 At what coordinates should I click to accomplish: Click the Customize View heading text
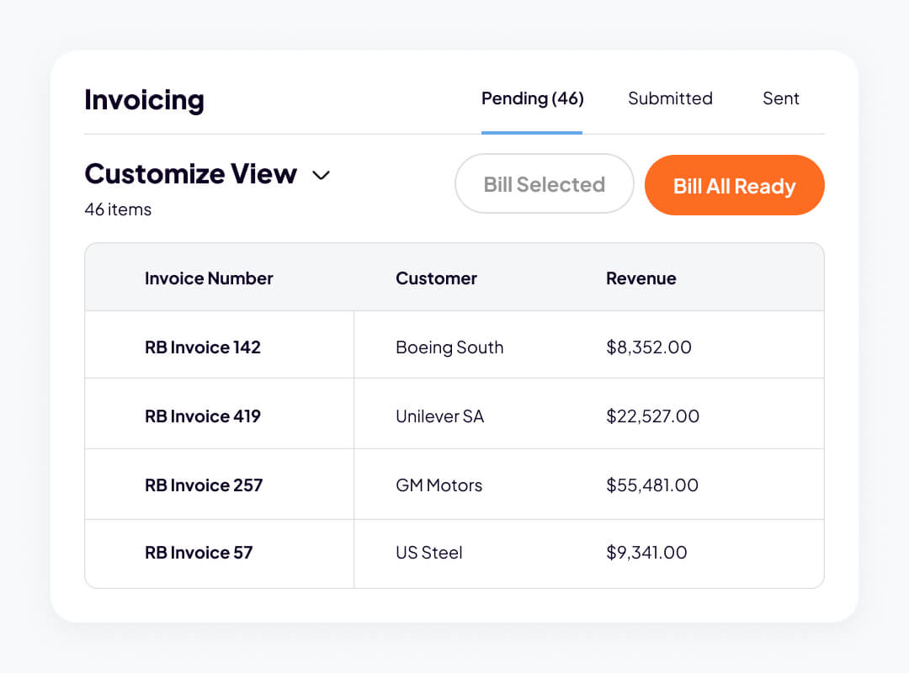191,174
